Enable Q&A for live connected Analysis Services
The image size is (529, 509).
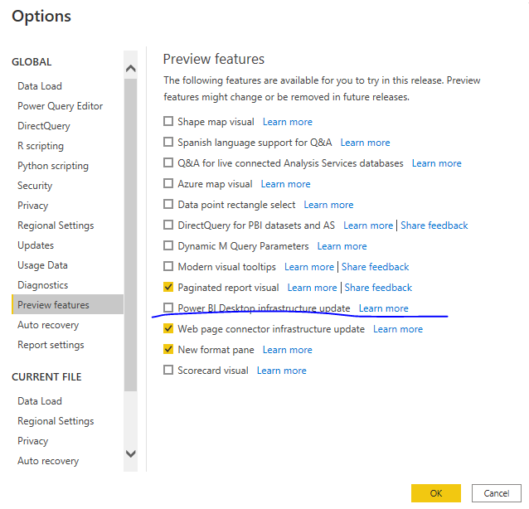pos(168,162)
